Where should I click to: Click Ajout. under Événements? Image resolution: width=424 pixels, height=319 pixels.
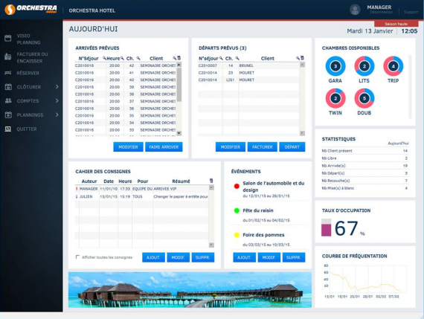244,257
